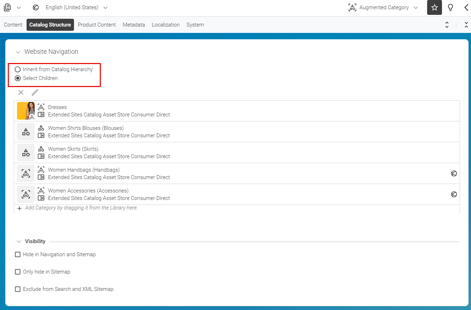Click the X remove icon above Dresses entry

(x=21, y=92)
